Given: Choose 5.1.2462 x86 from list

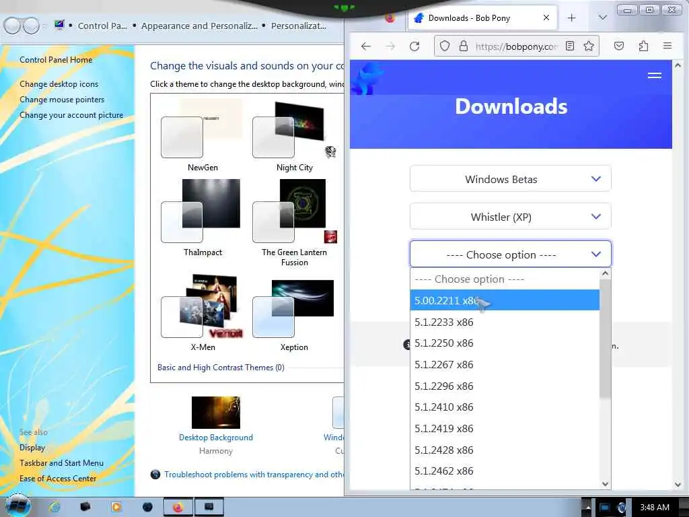Looking at the screenshot, I should [x=505, y=471].
